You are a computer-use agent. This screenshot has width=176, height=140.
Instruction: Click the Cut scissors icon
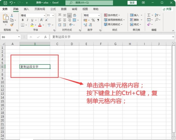12,16
